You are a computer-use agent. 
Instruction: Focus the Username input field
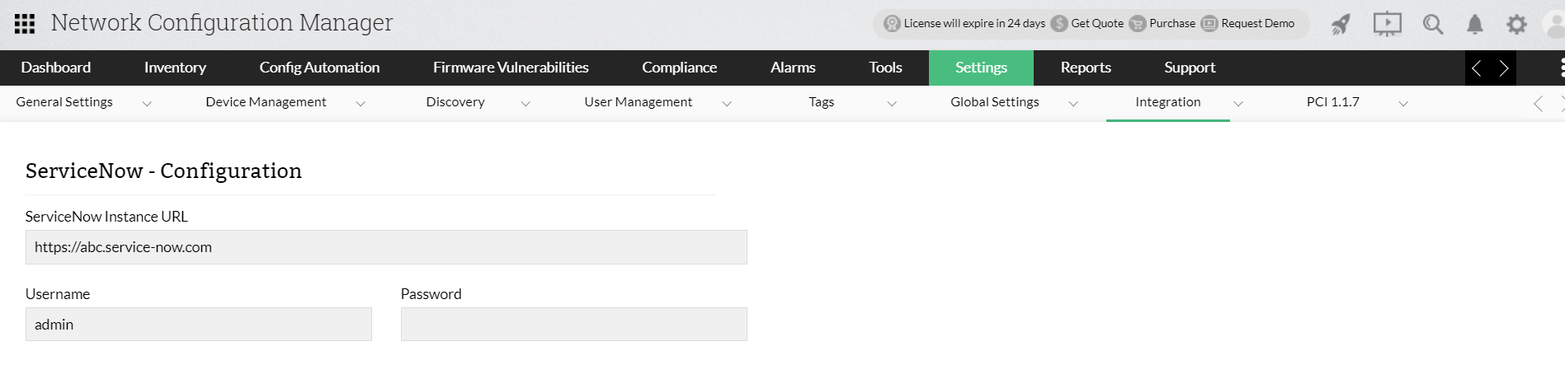pos(199,325)
